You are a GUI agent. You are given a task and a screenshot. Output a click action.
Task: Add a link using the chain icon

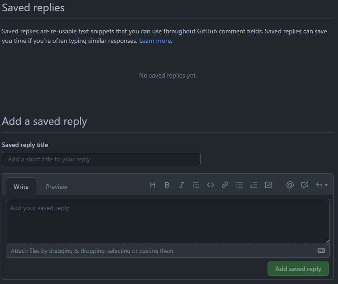click(225, 185)
